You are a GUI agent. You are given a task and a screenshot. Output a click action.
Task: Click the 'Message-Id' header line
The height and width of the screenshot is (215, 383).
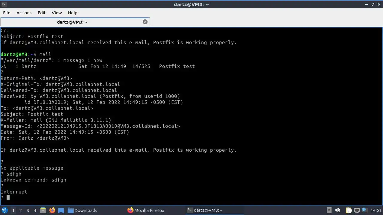90,126
